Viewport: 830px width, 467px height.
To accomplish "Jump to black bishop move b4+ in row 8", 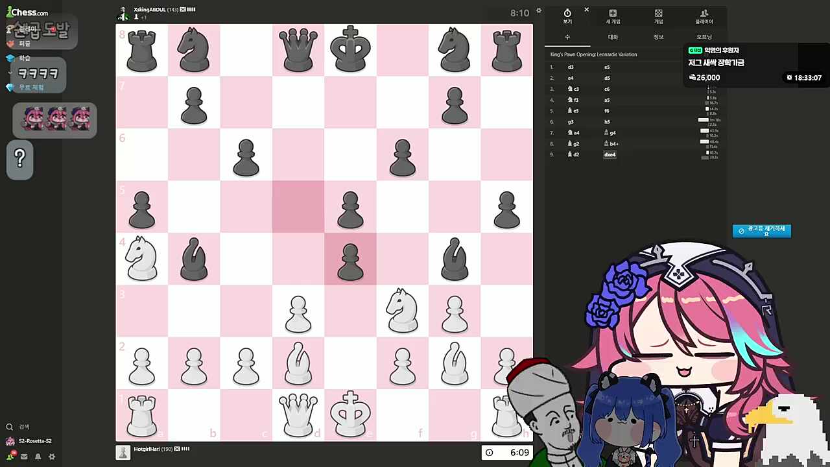I will point(611,144).
